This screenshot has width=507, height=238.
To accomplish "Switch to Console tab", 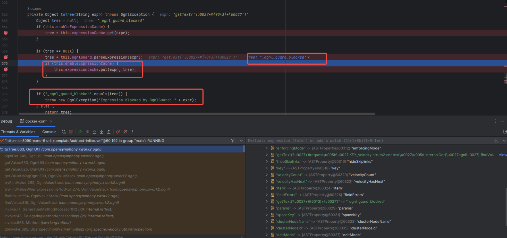I will pos(49,132).
